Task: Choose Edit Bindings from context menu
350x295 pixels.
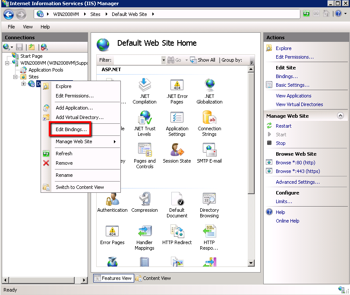Action: point(71,129)
